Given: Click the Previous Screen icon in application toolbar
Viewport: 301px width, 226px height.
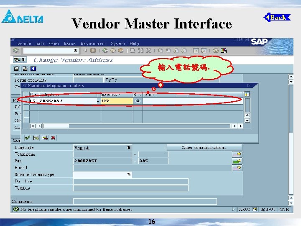Looking at the screenshot, I should pos(16,69).
